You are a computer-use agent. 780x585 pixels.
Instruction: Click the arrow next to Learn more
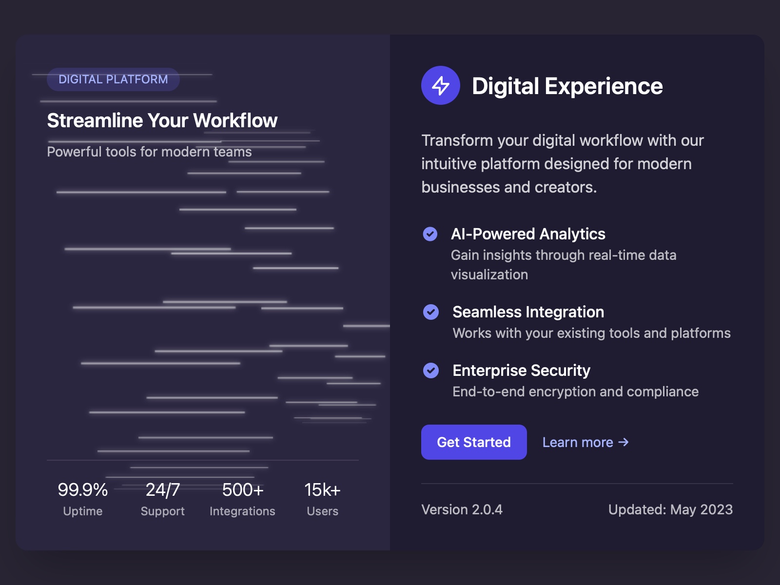point(624,443)
